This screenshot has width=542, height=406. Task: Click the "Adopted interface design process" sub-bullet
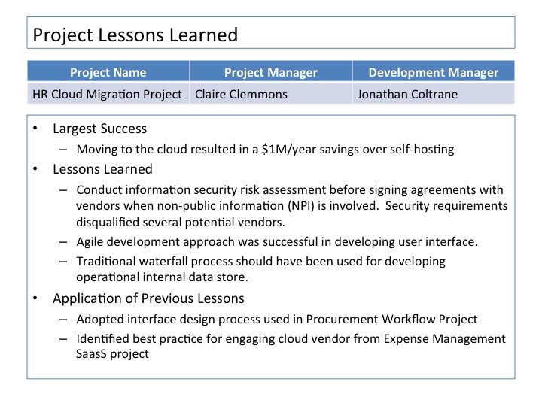click(x=277, y=319)
